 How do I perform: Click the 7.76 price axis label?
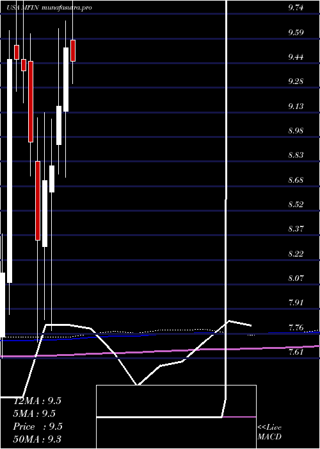(x=296, y=328)
